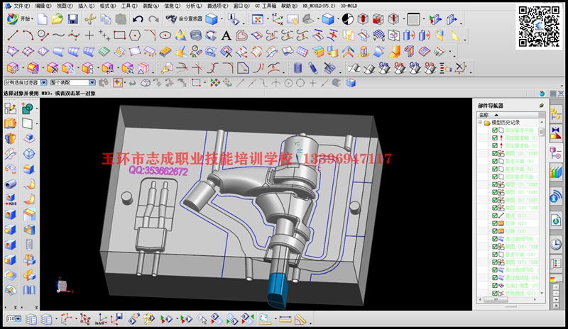Uncheck the 草图 (10) feature checkbox

[494, 208]
